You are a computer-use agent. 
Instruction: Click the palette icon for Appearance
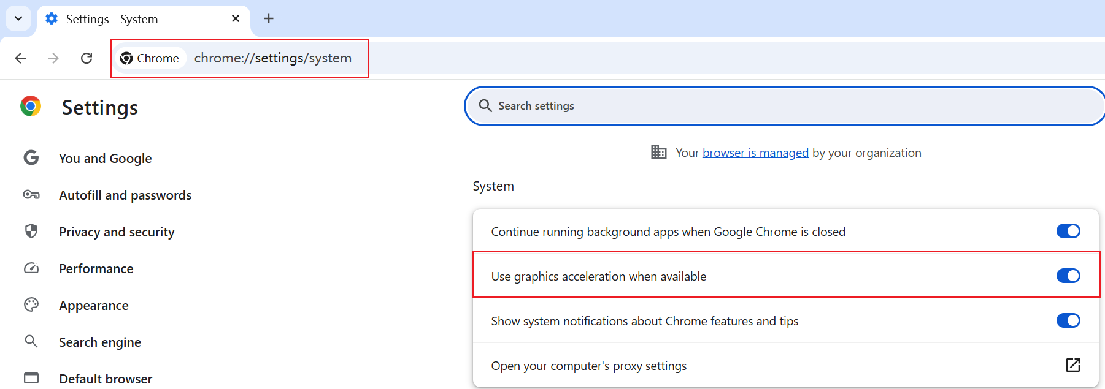[x=31, y=304]
